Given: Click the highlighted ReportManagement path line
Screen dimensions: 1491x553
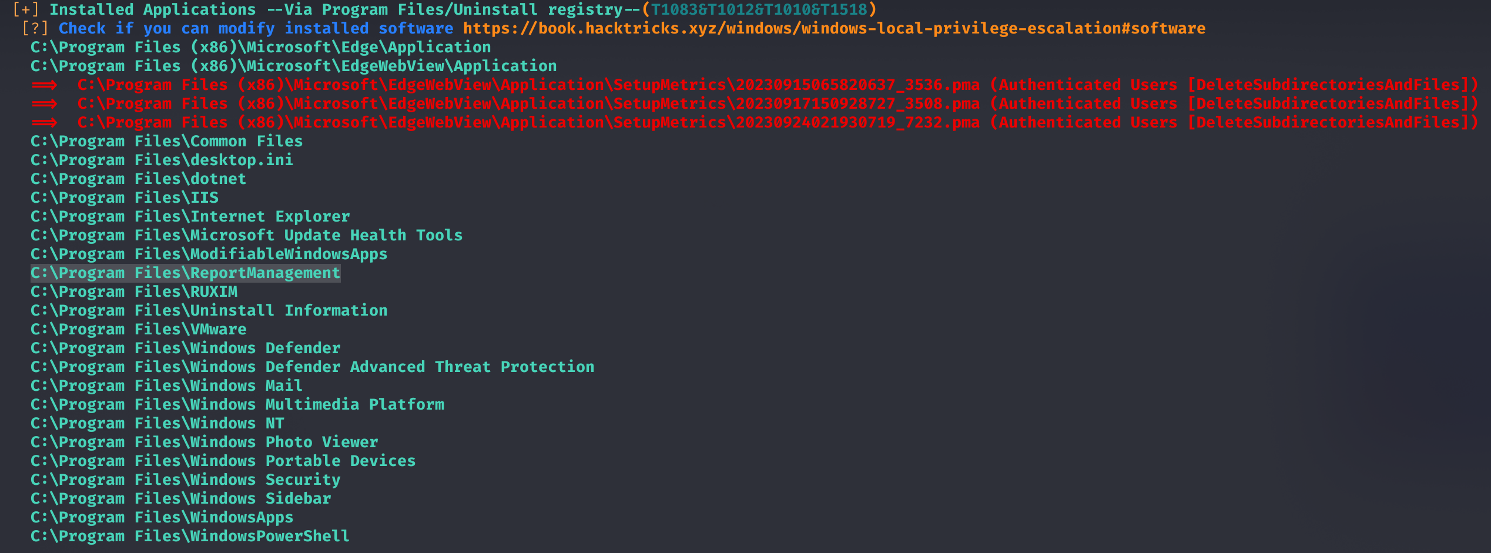Looking at the screenshot, I should (x=186, y=273).
